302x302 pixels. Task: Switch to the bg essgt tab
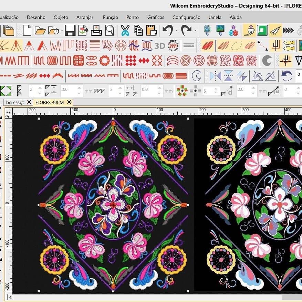15,102
